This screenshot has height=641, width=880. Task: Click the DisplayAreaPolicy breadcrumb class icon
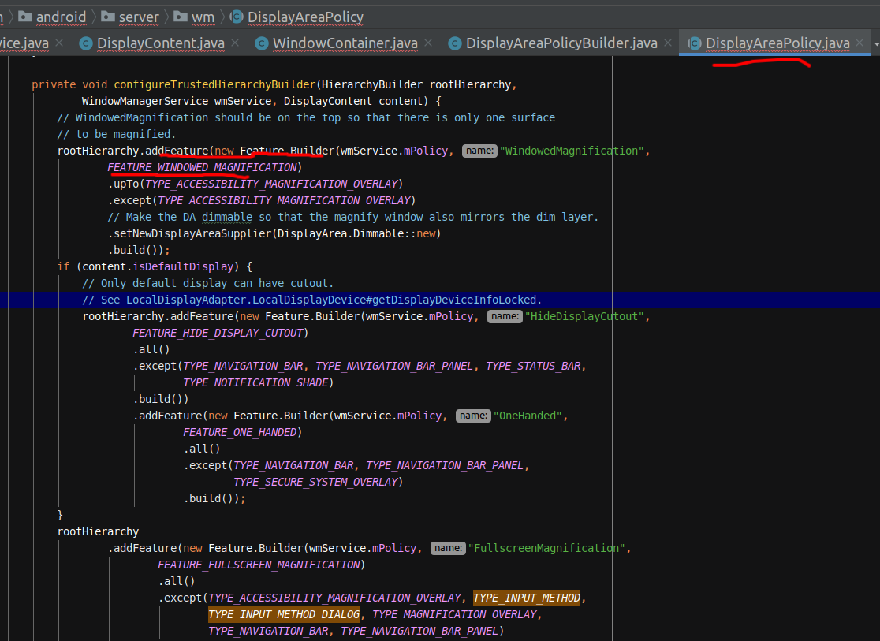(x=237, y=17)
